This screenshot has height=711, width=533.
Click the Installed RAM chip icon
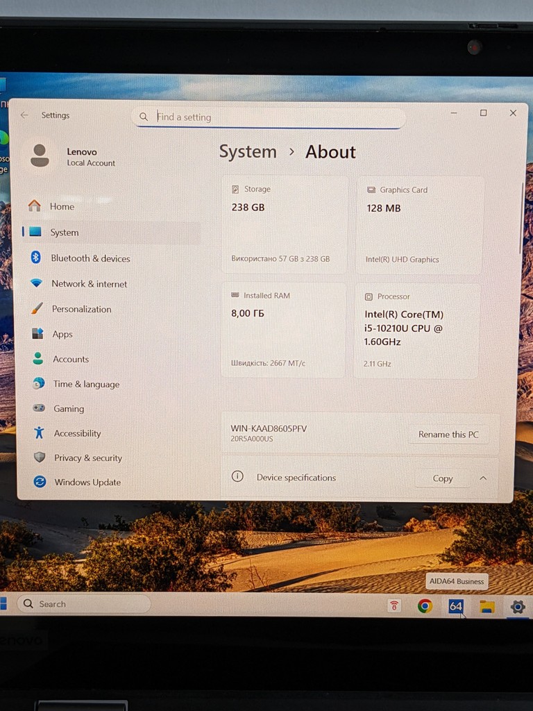[235, 295]
